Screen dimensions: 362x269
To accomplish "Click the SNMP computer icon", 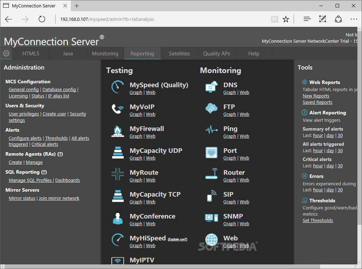I will coord(211,218).
